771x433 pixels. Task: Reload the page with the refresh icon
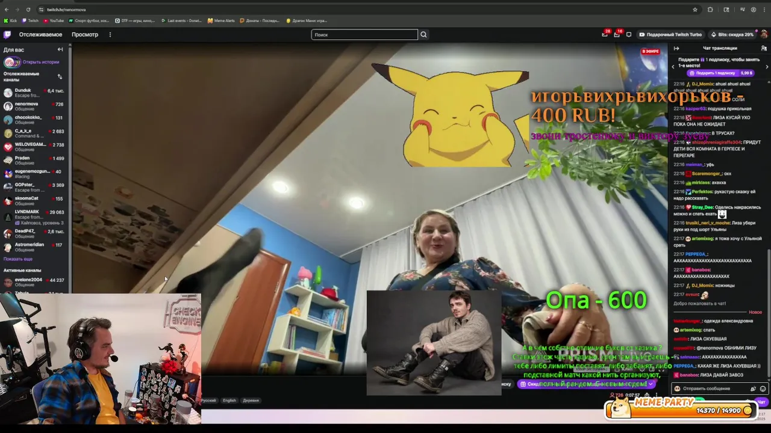tap(28, 10)
